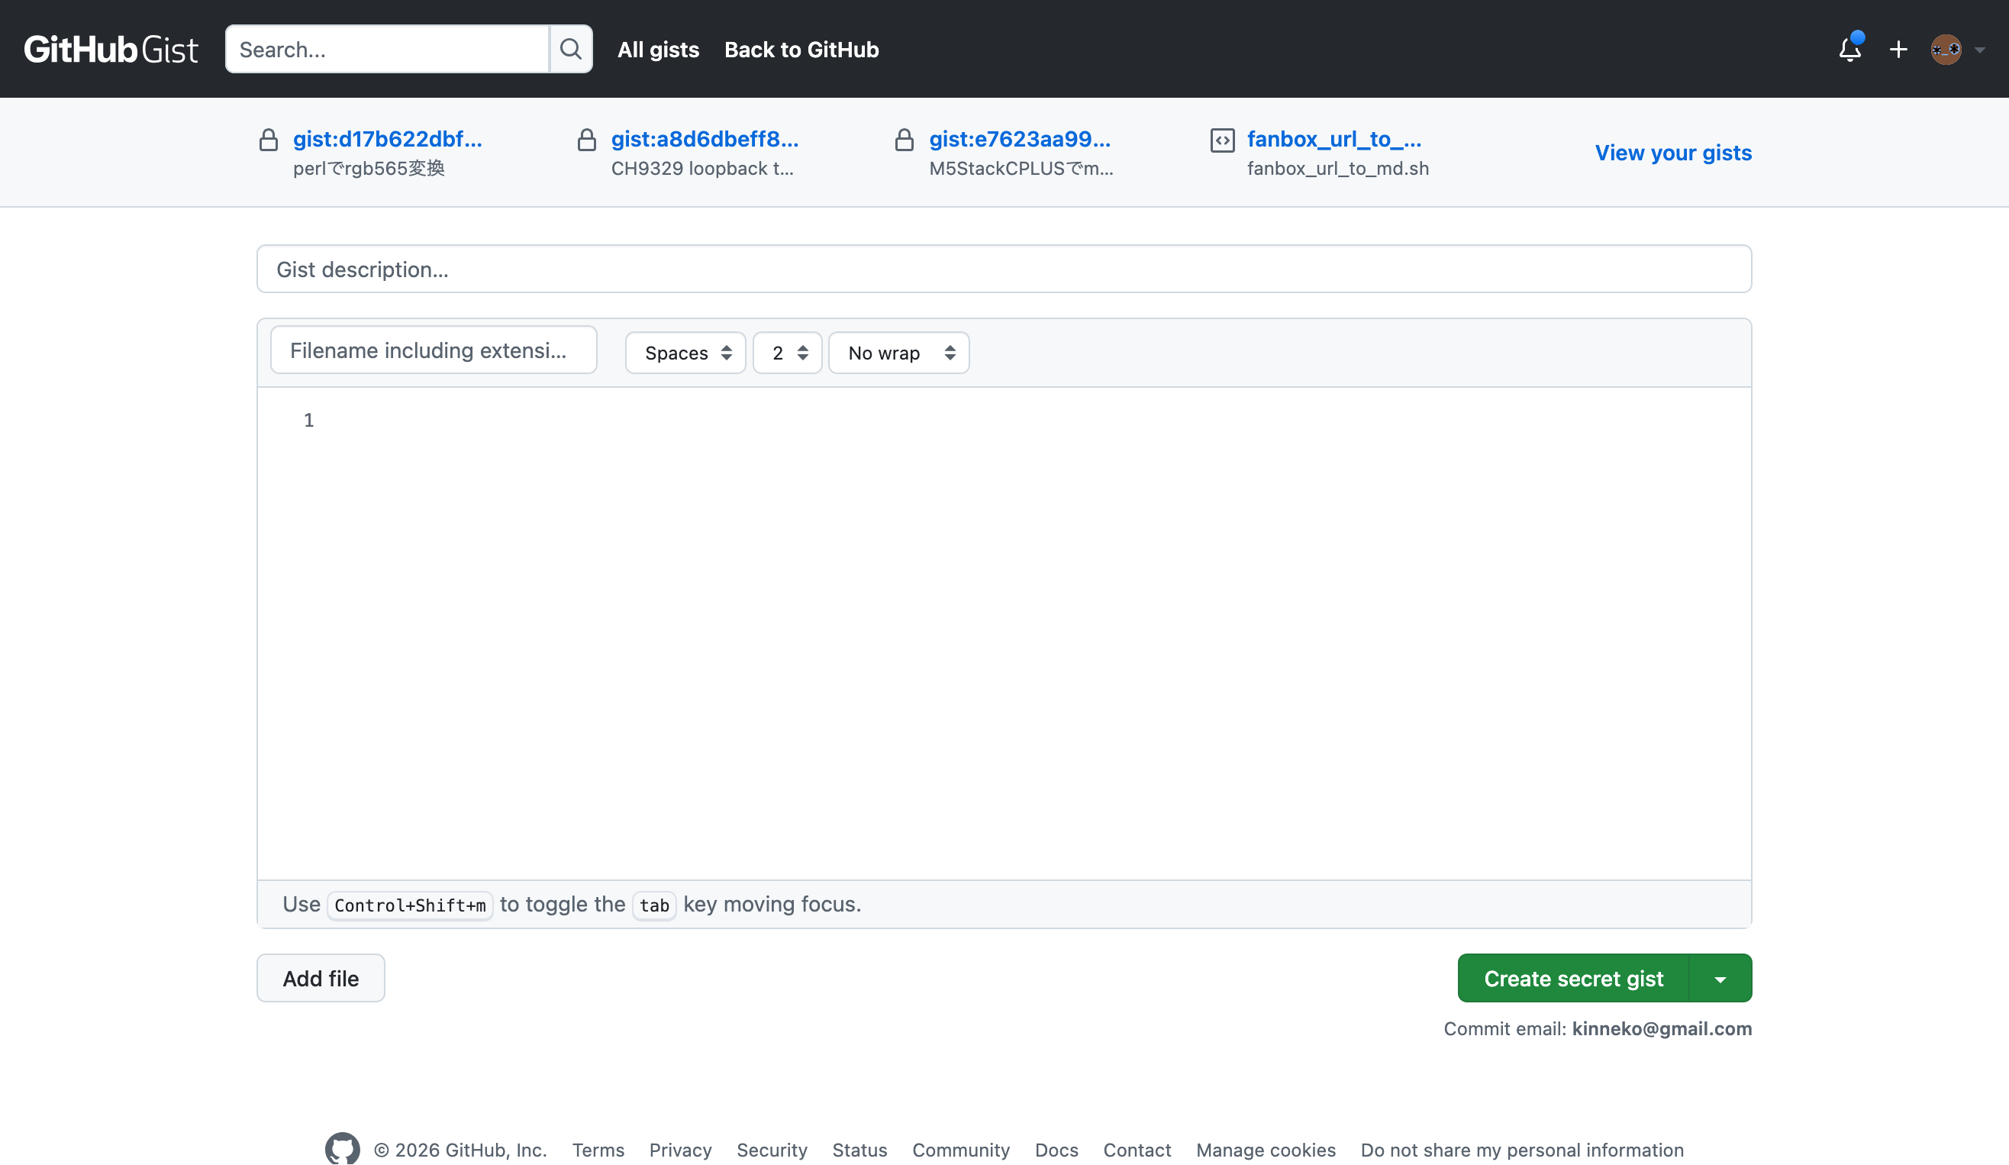
Task: Open the notifications bell
Action: (x=1849, y=50)
